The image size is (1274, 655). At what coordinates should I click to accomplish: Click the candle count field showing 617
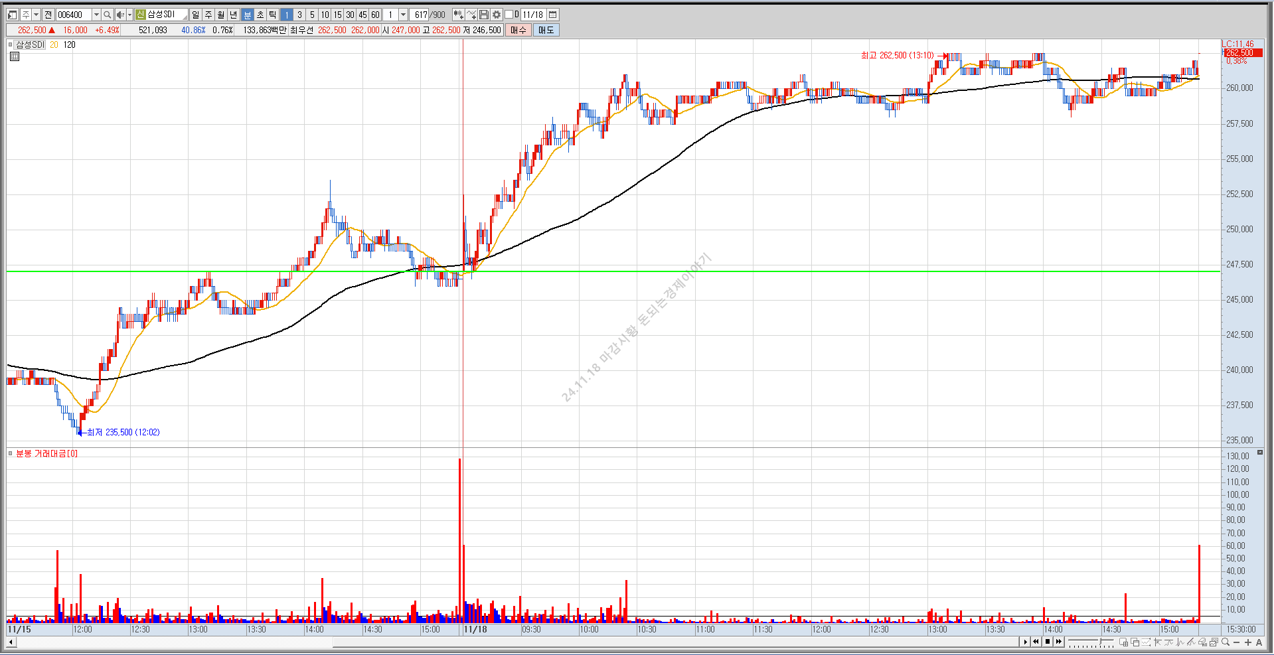click(420, 15)
